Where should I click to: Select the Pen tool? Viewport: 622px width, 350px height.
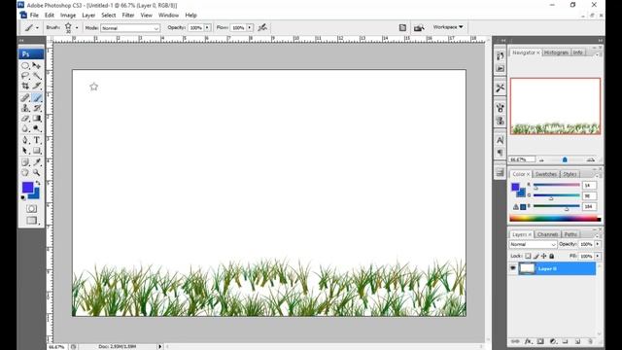click(x=25, y=140)
